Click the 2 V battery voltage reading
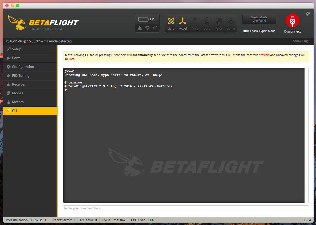The image size is (316, 225). tap(152, 19)
